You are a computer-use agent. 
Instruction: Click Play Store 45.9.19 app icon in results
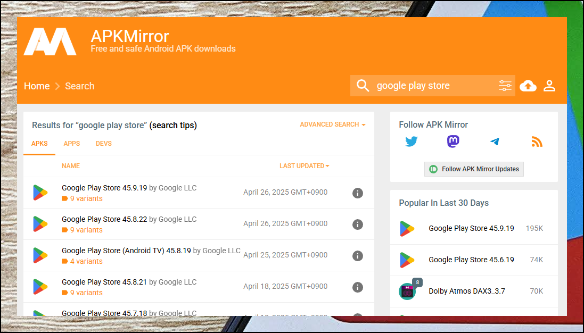coord(40,193)
